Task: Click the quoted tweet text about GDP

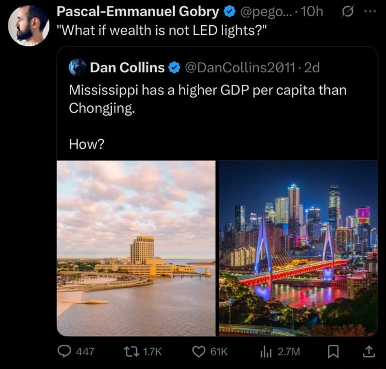Action: click(x=208, y=100)
